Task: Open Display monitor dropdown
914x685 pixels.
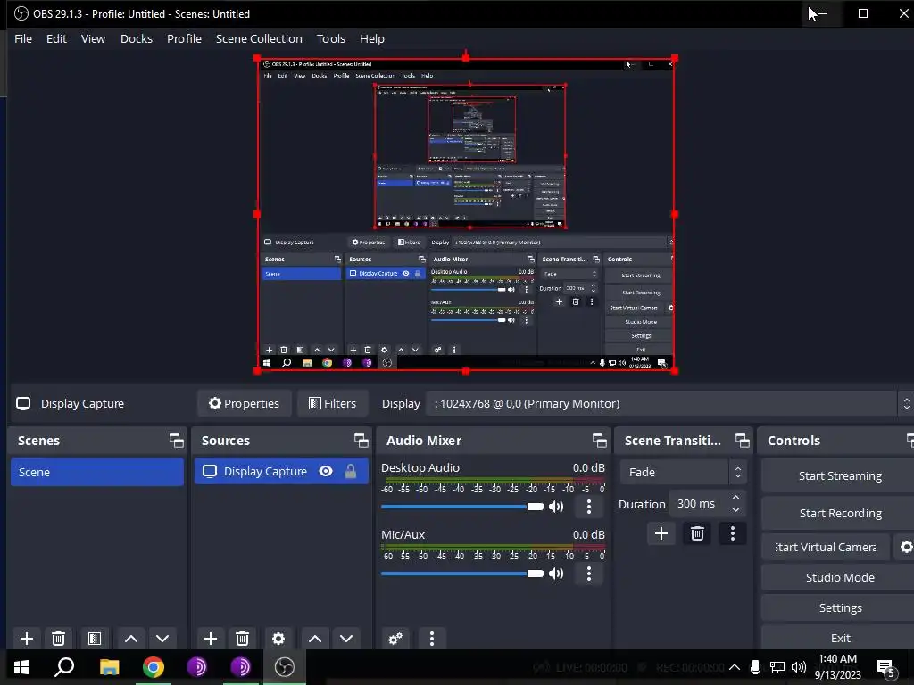Action: click(x=669, y=404)
